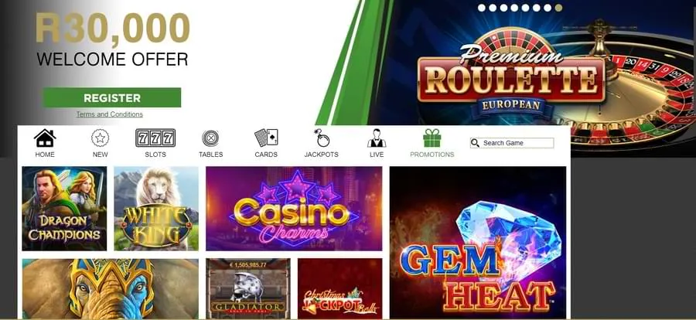Open the Gem Heat game tile

tap(478, 243)
